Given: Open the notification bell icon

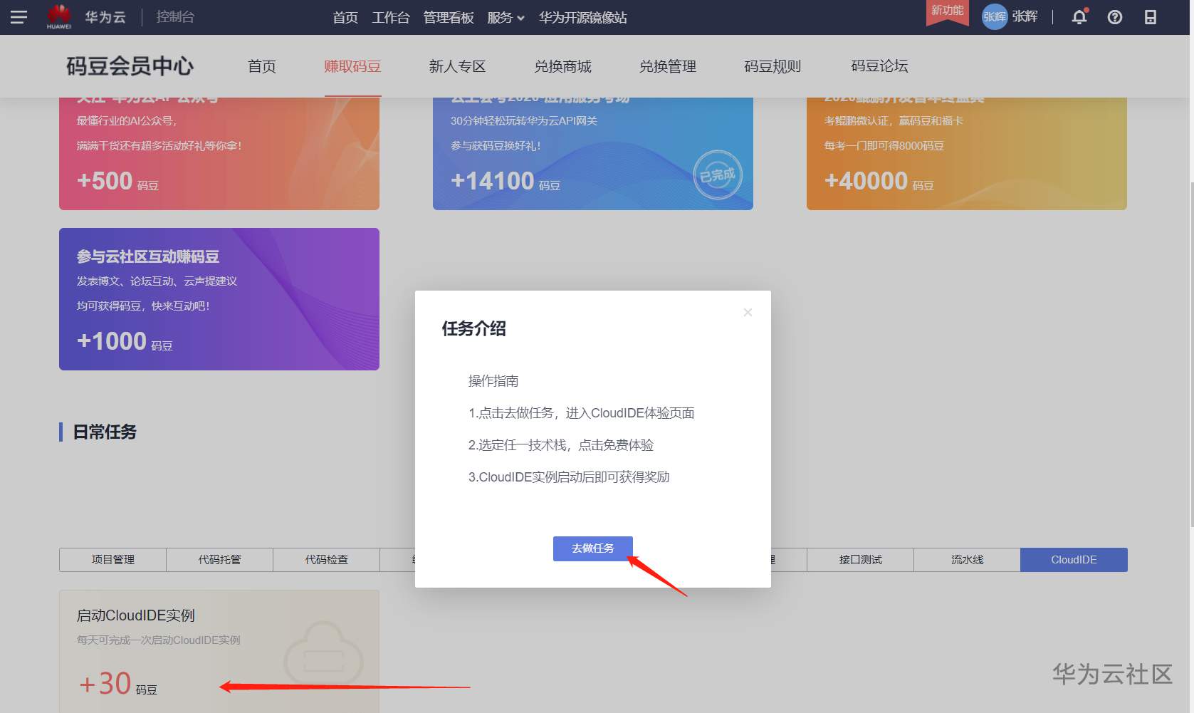Looking at the screenshot, I should click(x=1079, y=17).
